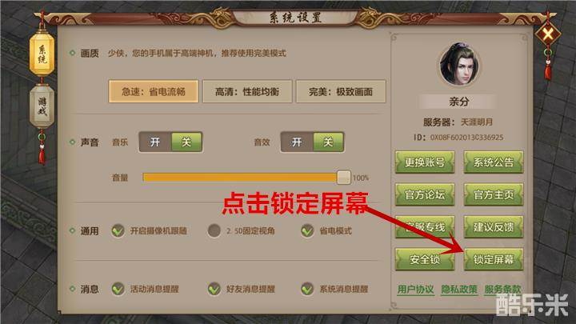Switch to the 游戏 lantern tab
Image resolution: width=576 pixels, height=324 pixels.
pyautogui.click(x=42, y=106)
